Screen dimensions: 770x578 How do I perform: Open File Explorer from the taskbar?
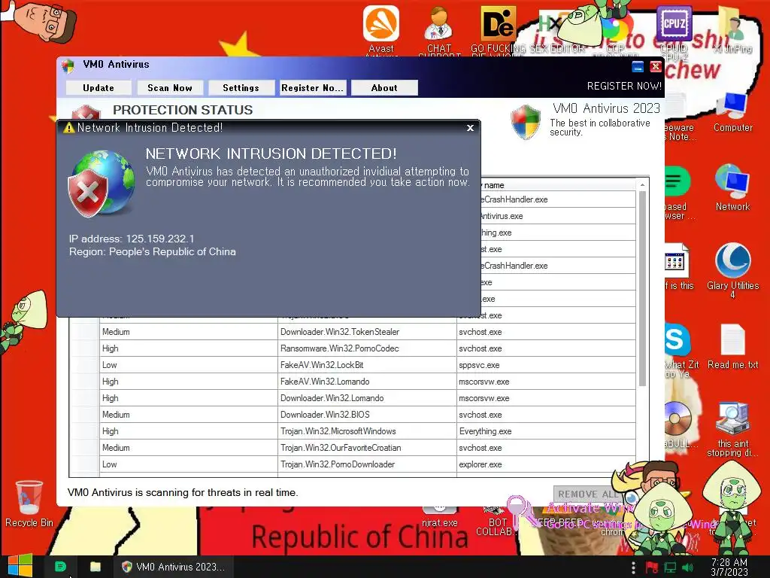tap(95, 567)
